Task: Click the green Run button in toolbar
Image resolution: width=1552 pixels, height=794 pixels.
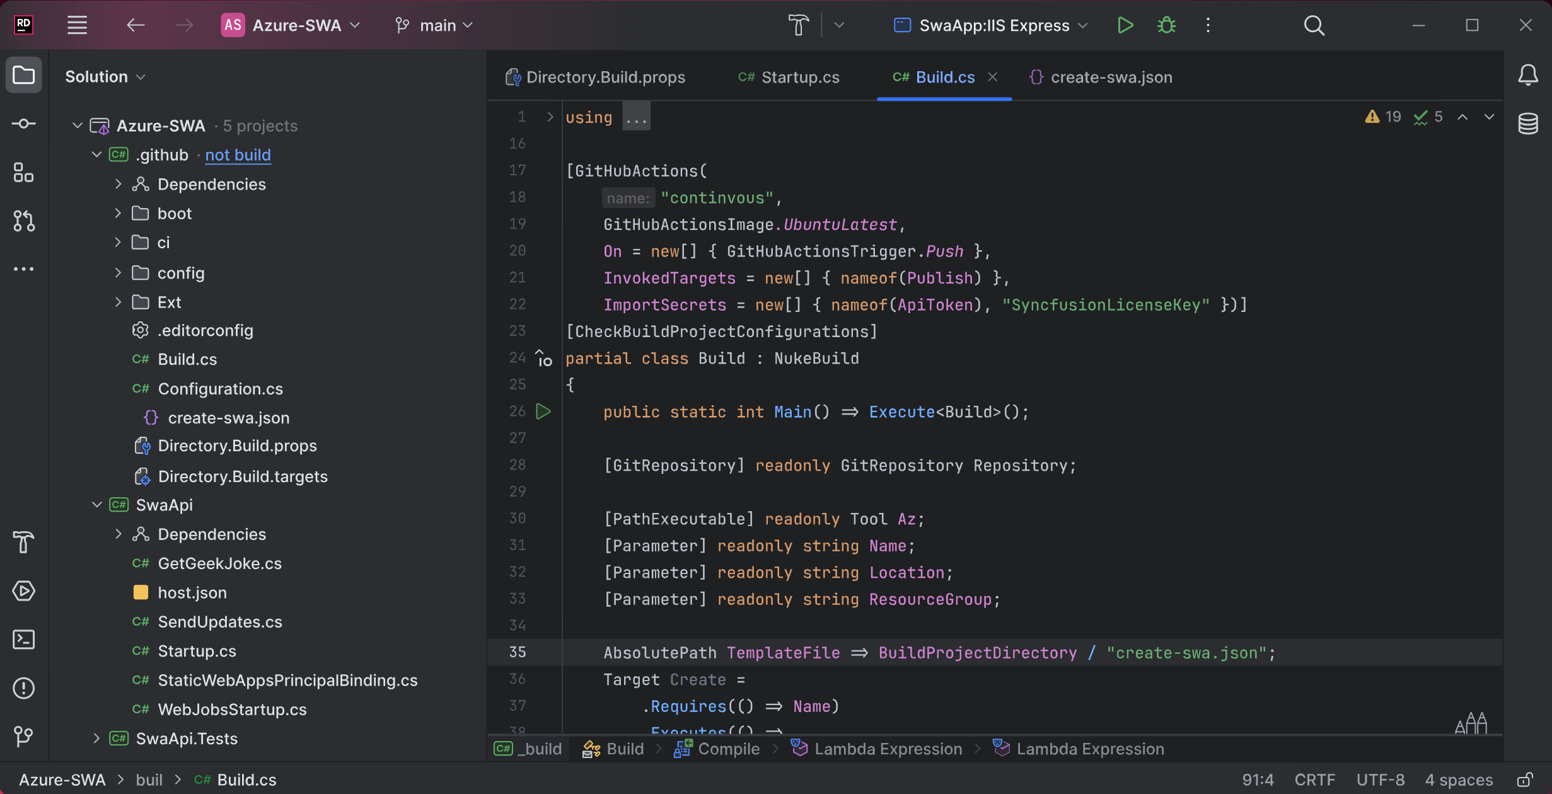Action: coord(1125,25)
